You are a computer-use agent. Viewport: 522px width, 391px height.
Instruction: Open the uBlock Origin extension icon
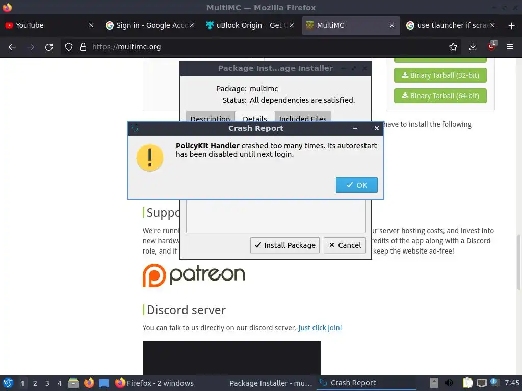pyautogui.click(x=492, y=46)
